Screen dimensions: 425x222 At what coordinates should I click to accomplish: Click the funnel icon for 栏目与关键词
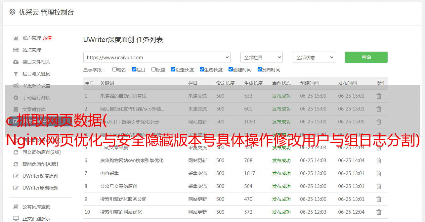(x=16, y=74)
